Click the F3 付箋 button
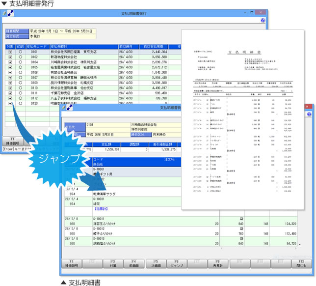 click(113, 263)
